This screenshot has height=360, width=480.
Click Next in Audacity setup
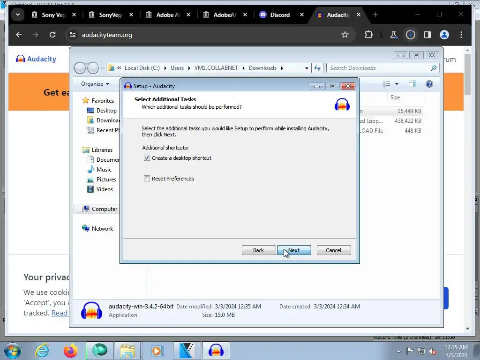(x=294, y=250)
